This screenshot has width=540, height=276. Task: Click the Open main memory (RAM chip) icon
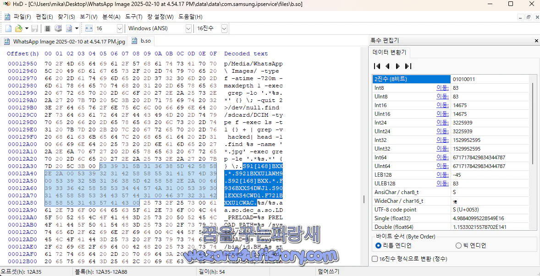pos(48,28)
